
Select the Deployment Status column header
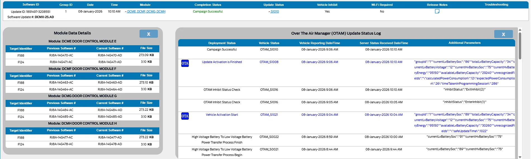(222, 43)
